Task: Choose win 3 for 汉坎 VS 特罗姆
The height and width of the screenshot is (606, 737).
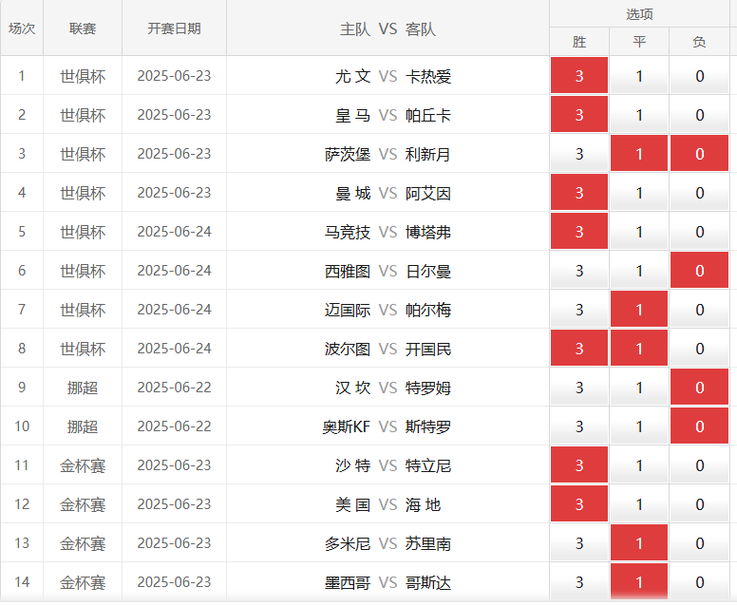Action: click(x=579, y=388)
